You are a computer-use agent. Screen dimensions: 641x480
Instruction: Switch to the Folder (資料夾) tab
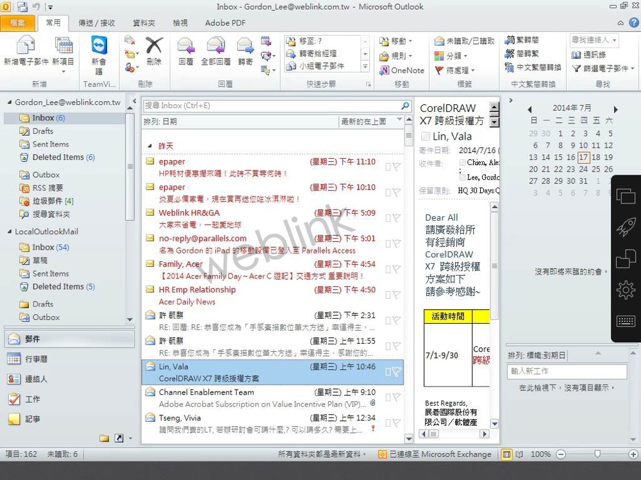[x=144, y=23]
